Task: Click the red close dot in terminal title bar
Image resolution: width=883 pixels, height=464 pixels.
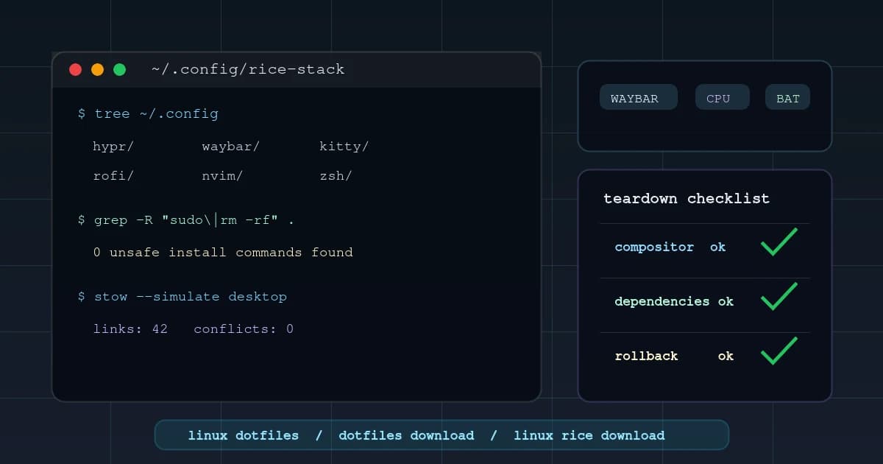Action: 75,70
